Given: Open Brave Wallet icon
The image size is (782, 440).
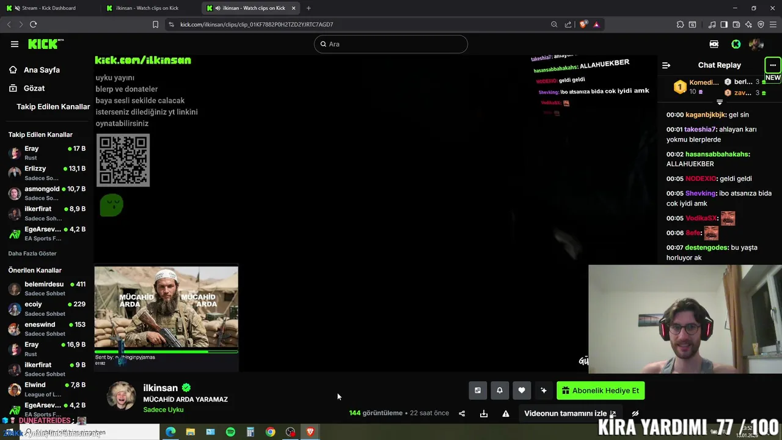Looking at the screenshot, I should (x=736, y=24).
